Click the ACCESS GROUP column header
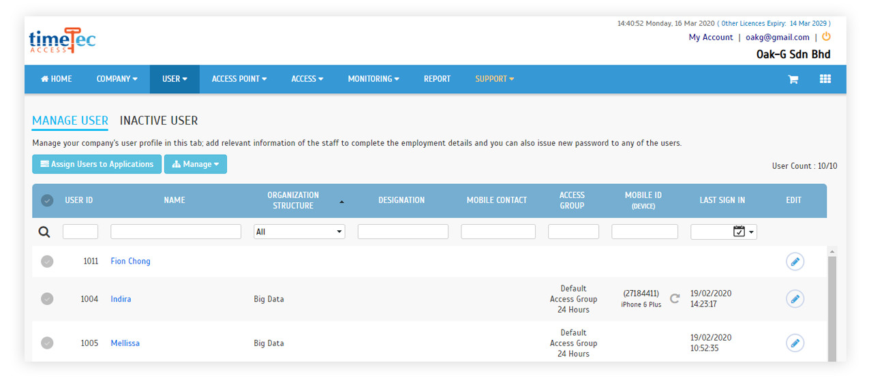The height and width of the screenshot is (378, 871). point(572,200)
